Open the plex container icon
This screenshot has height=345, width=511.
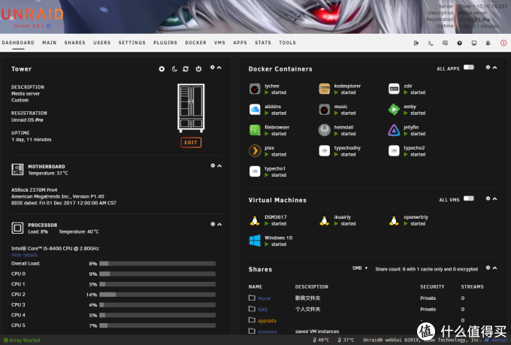tap(255, 151)
